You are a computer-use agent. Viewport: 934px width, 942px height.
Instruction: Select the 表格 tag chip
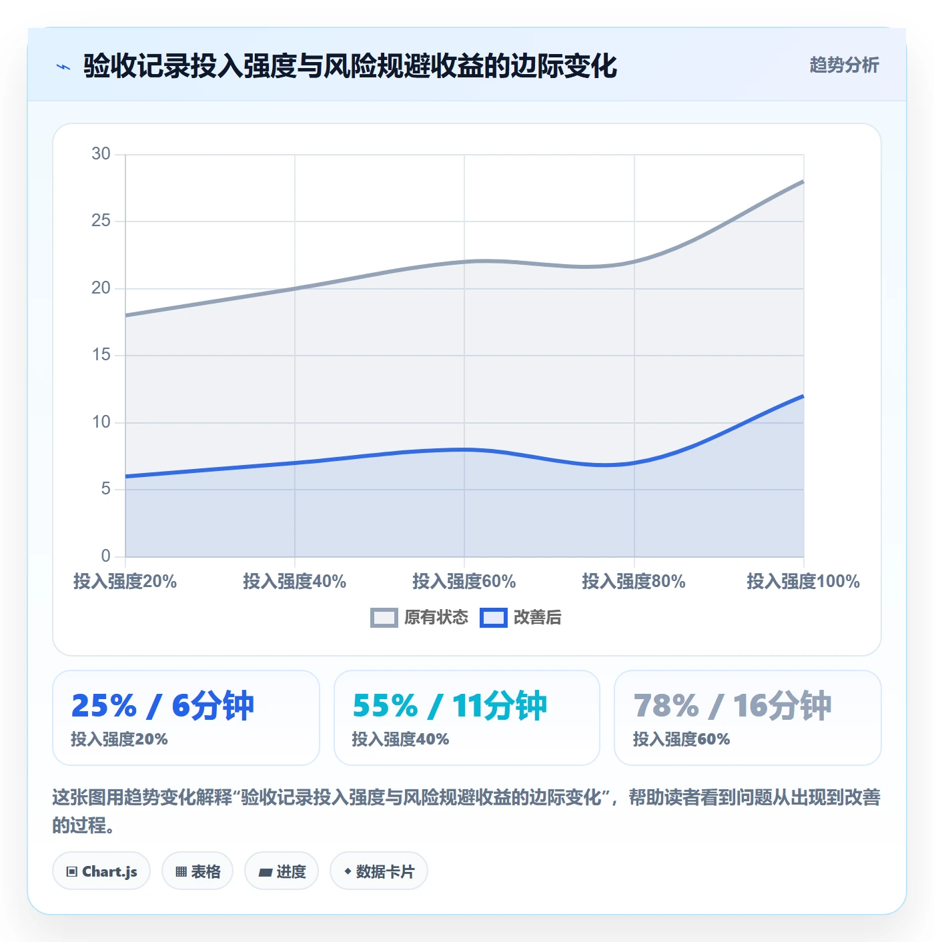197,871
